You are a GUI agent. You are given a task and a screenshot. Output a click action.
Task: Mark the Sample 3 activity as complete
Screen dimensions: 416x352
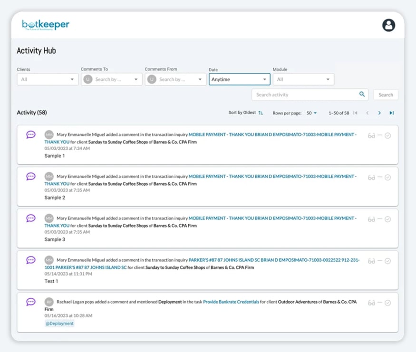click(x=388, y=219)
